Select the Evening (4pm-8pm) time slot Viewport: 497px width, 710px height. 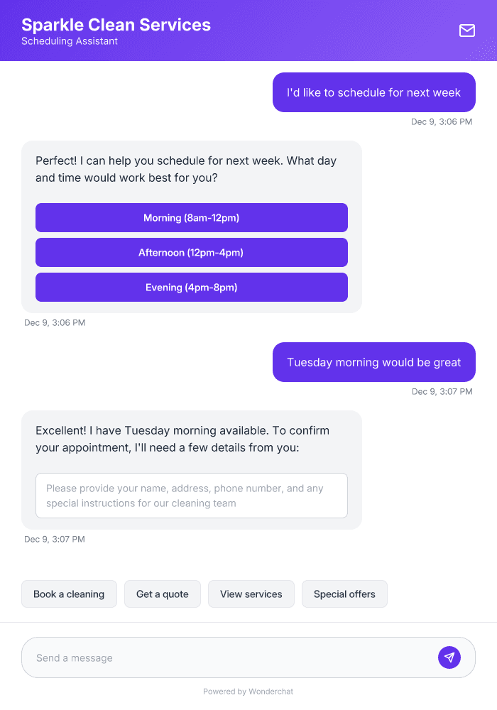pyautogui.click(x=191, y=287)
